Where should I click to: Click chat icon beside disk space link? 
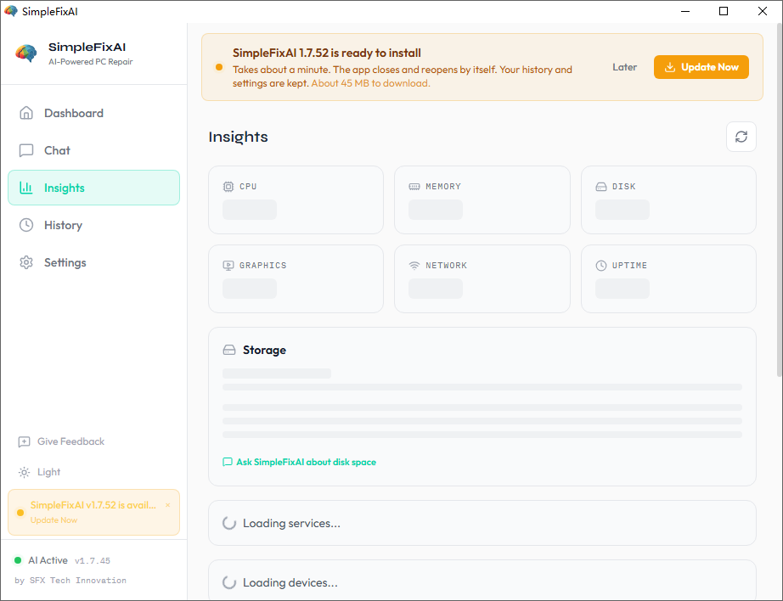tap(228, 463)
